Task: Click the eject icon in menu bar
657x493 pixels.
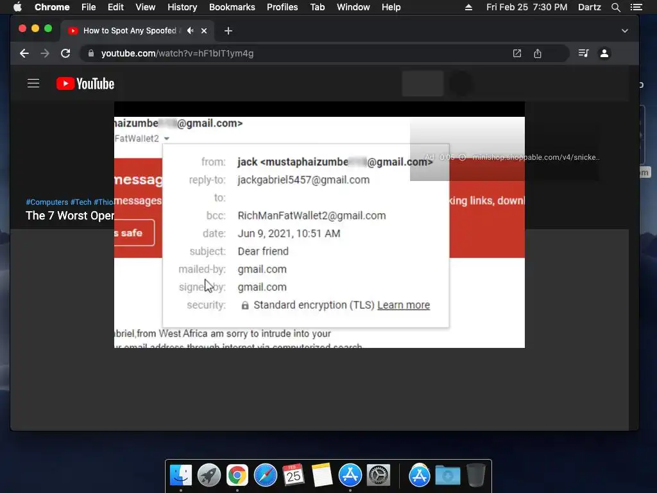Action: coord(468,7)
